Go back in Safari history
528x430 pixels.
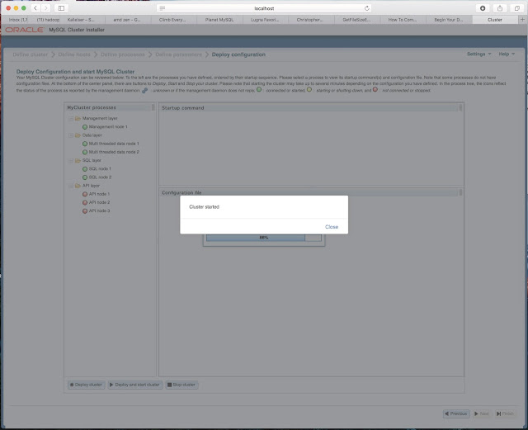pyautogui.click(x=35, y=8)
